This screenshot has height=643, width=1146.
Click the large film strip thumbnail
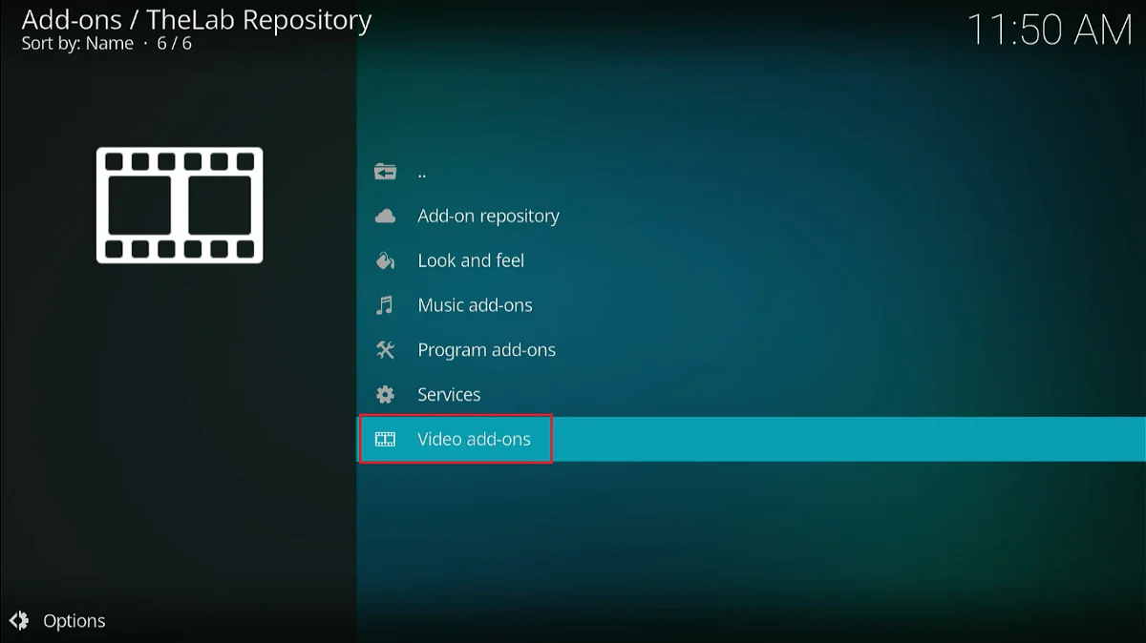180,205
